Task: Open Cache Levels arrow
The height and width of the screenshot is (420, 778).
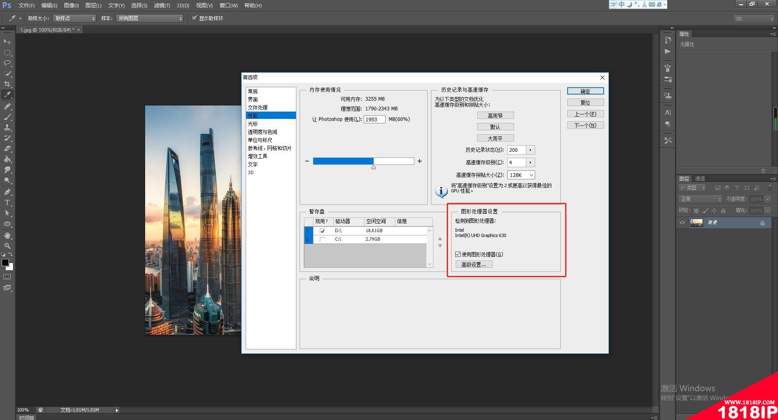Action: (x=530, y=163)
